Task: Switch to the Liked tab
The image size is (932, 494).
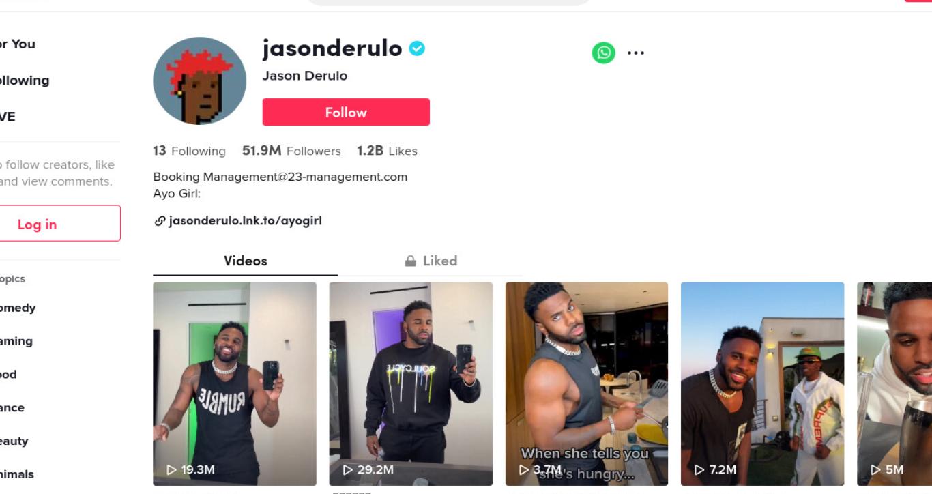Action: [x=431, y=261]
